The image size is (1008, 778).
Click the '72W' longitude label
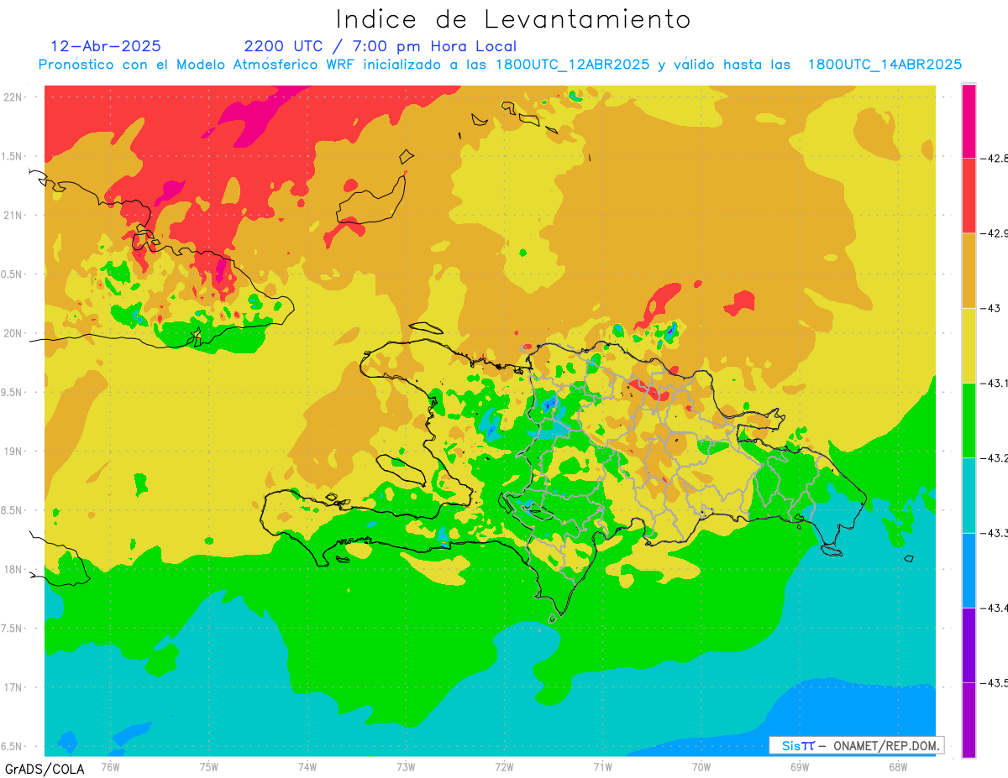(504, 766)
